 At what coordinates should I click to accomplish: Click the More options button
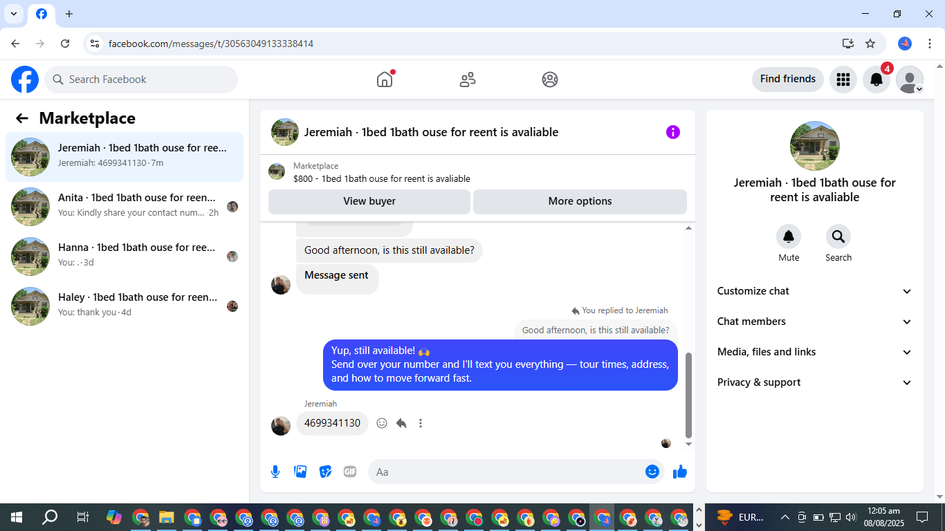click(x=580, y=201)
